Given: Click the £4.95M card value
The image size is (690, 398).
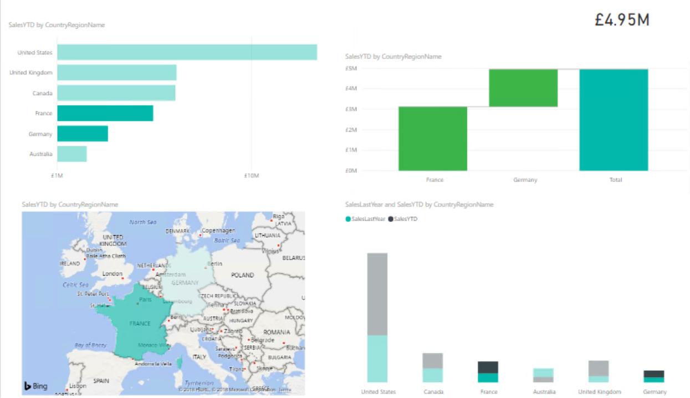Looking at the screenshot, I should 622,20.
